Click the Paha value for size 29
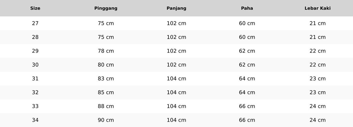Viewport: 353px width, 127px height. click(247, 51)
